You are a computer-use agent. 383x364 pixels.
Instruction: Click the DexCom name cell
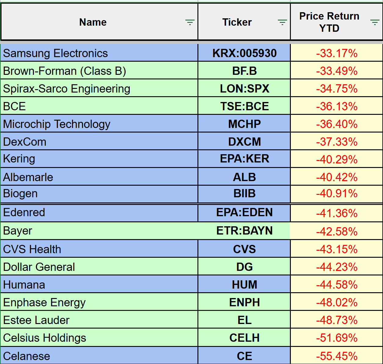(25, 142)
